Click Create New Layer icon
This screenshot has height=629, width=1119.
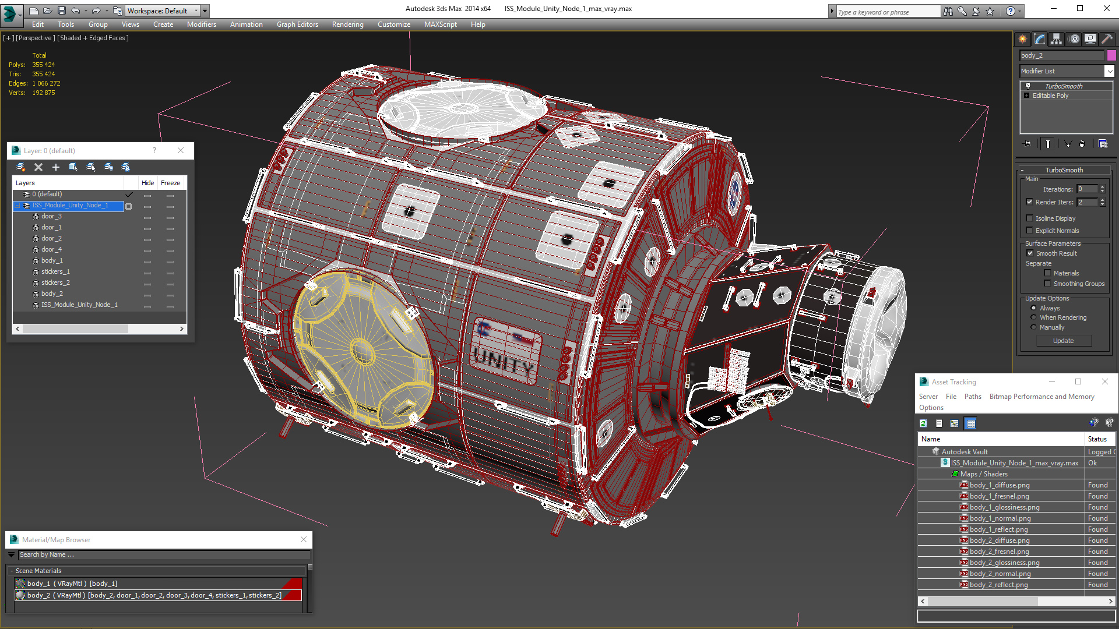(21, 167)
